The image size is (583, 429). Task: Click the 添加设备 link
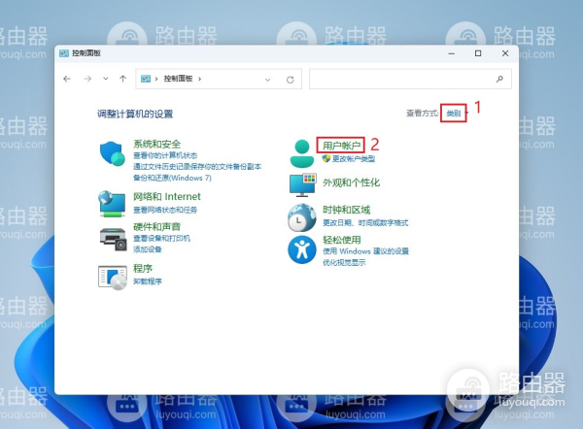[148, 249]
